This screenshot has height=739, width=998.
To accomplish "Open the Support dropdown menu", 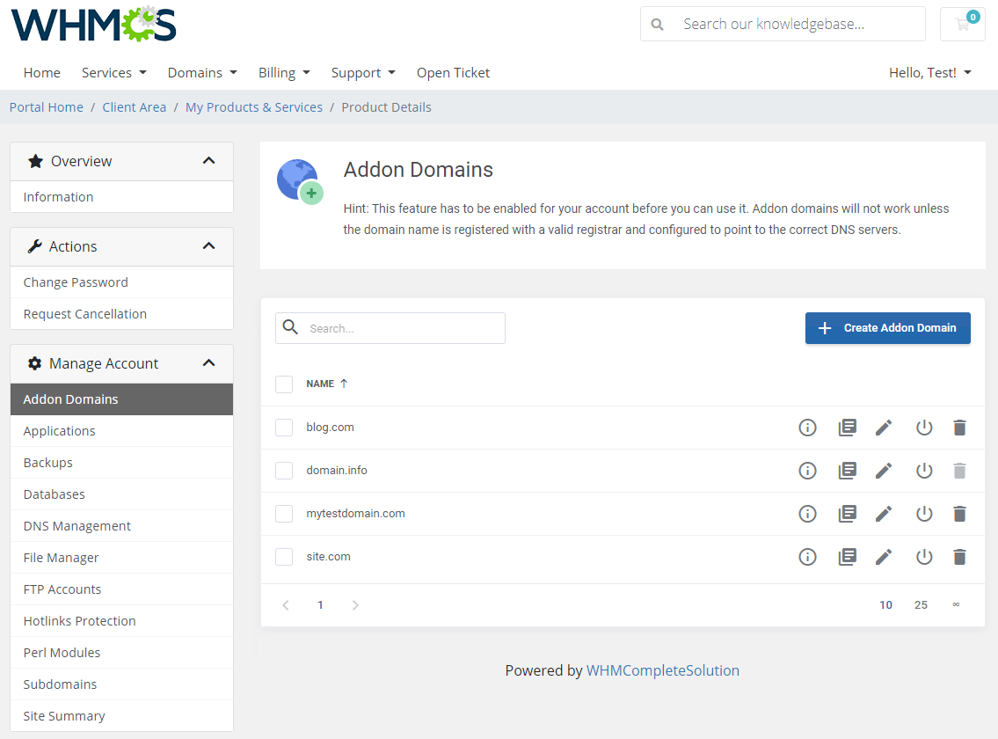I will [363, 73].
